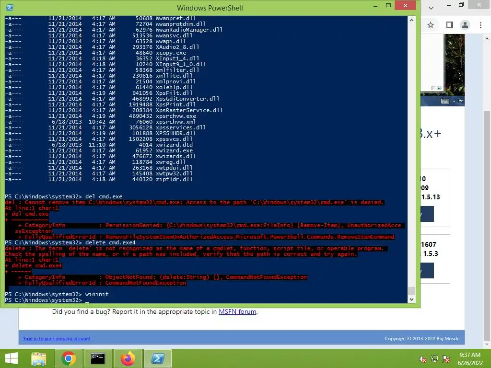This screenshot has height=368, width=491.
Task: Expand Chrome's tab search chevron
Action: pos(431,8)
